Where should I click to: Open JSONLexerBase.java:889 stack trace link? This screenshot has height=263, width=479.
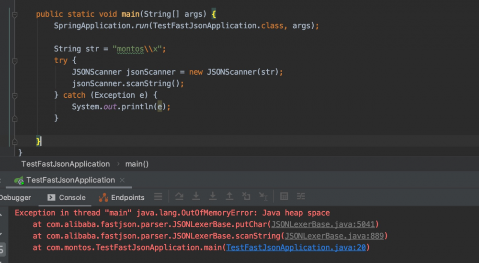(334, 236)
